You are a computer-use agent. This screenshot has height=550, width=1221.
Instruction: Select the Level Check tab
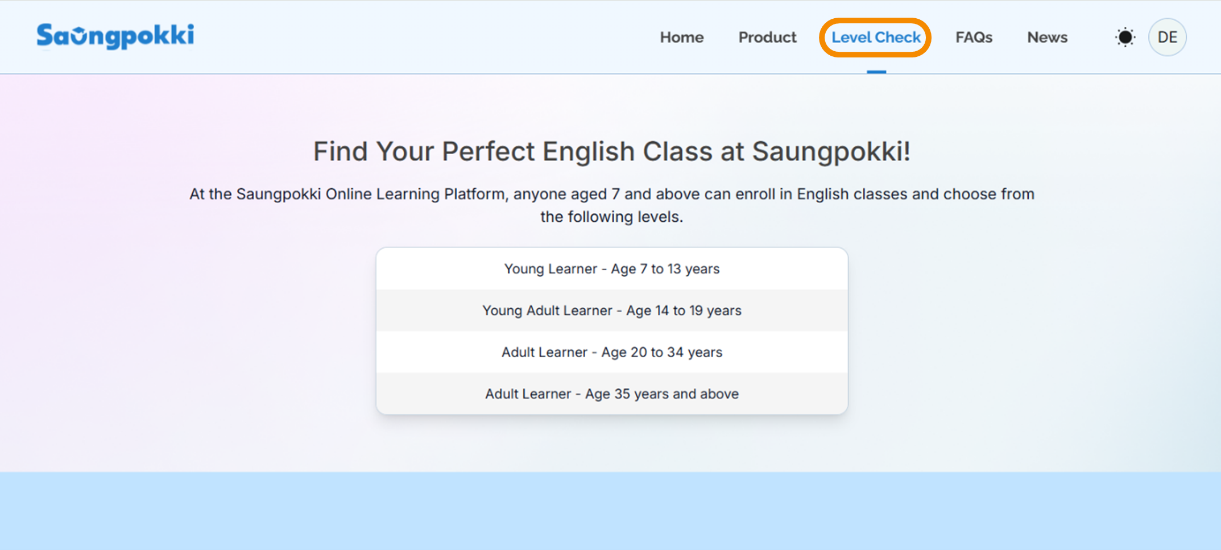pyautogui.click(x=876, y=38)
